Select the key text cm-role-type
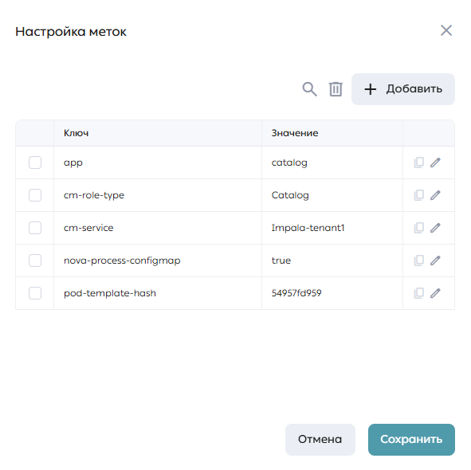This screenshot has height=470, width=471. click(x=94, y=195)
